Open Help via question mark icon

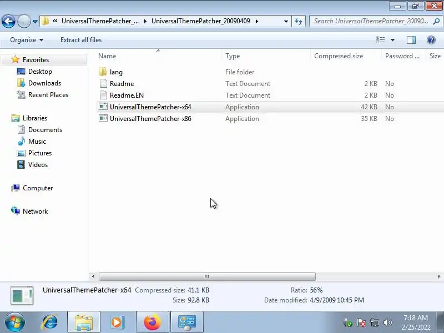(x=431, y=40)
